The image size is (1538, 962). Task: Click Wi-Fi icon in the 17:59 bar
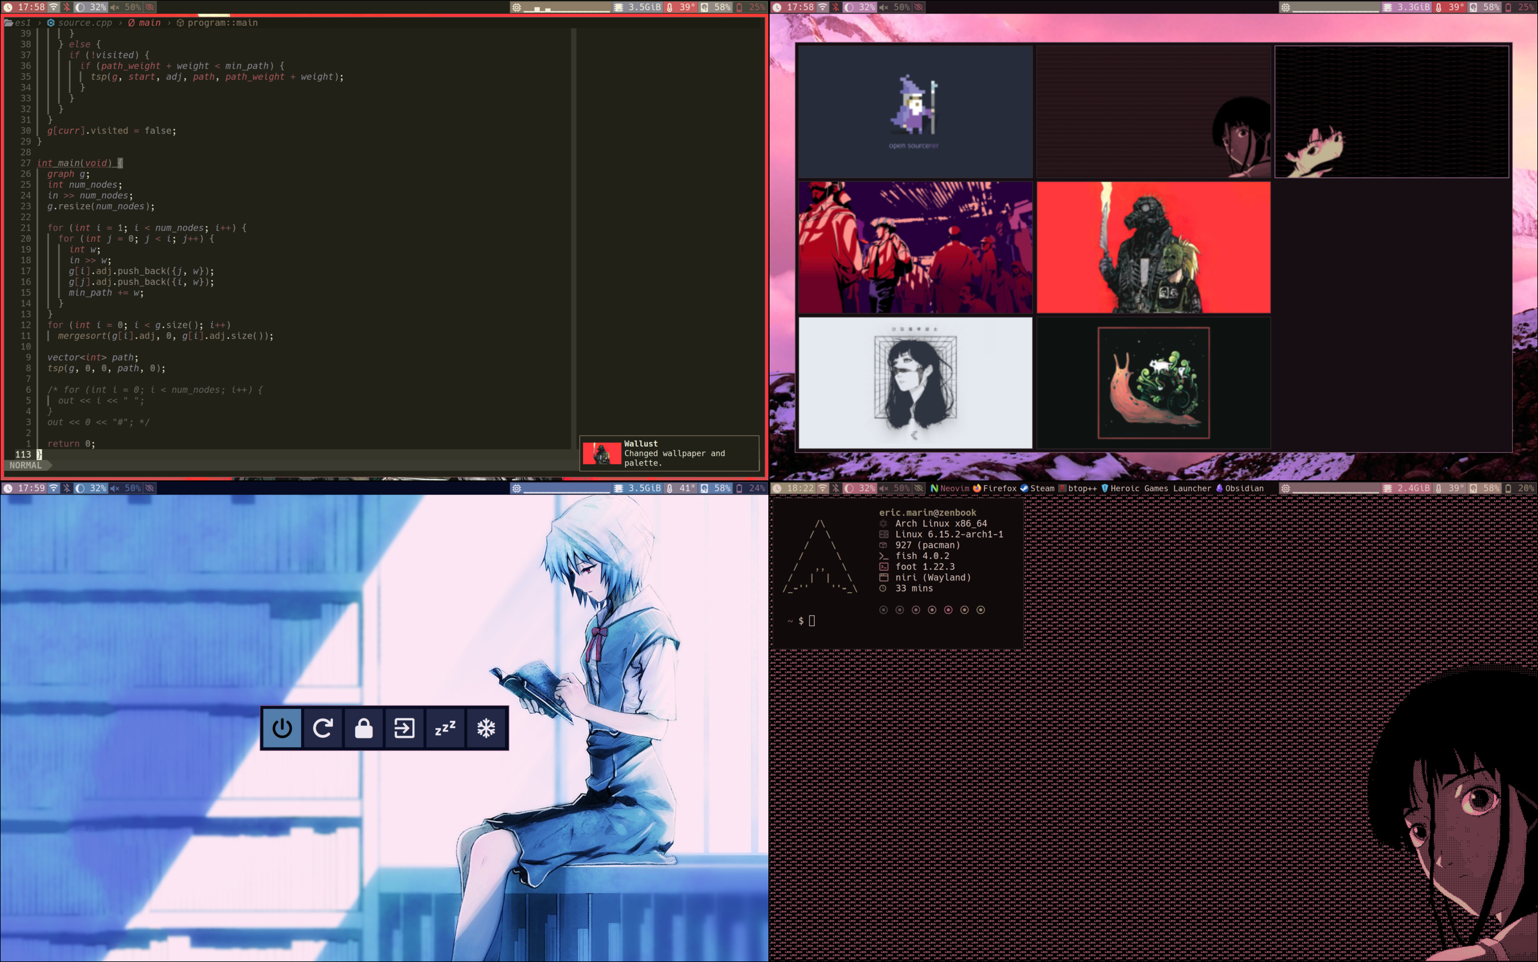[54, 488]
